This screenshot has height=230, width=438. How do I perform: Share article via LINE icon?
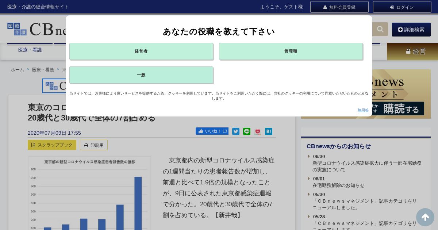247,131
